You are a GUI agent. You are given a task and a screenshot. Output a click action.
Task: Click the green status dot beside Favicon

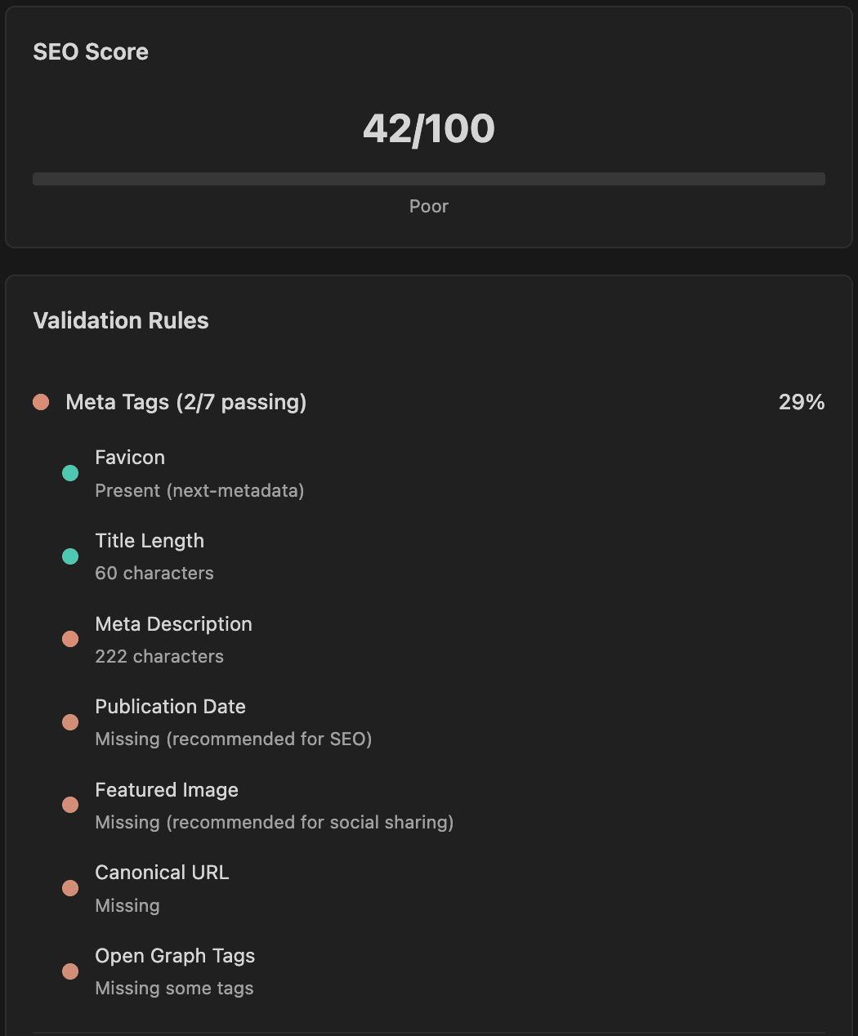pos(70,472)
